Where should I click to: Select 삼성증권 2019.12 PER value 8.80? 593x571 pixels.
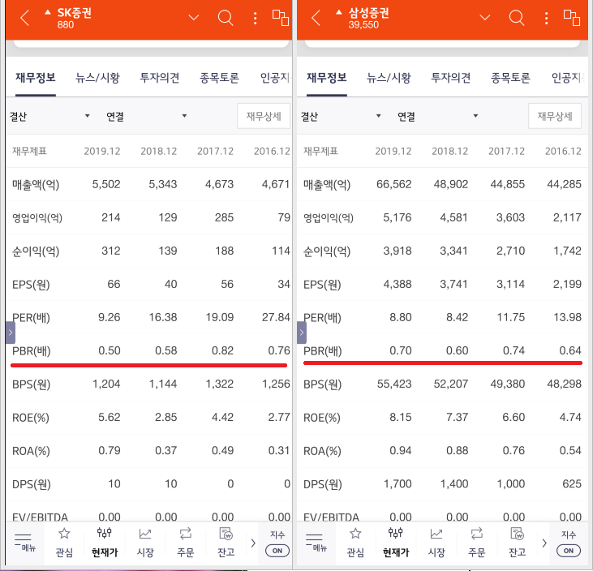coord(401,317)
